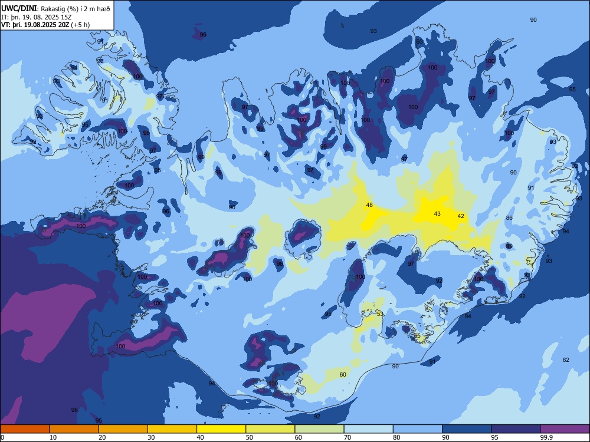The image size is (590, 442).
Task: Click the legend scale label 40
Action: pos(201,437)
